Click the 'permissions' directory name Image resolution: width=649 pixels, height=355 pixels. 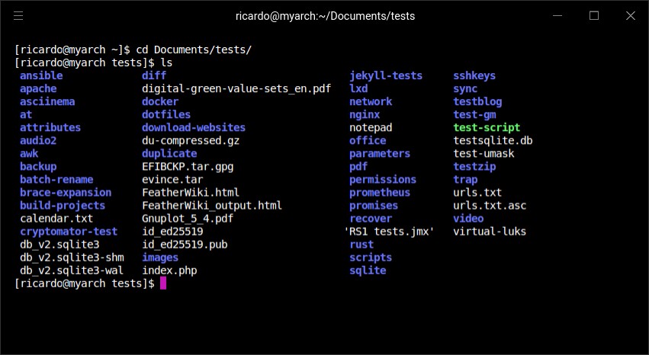tap(383, 179)
